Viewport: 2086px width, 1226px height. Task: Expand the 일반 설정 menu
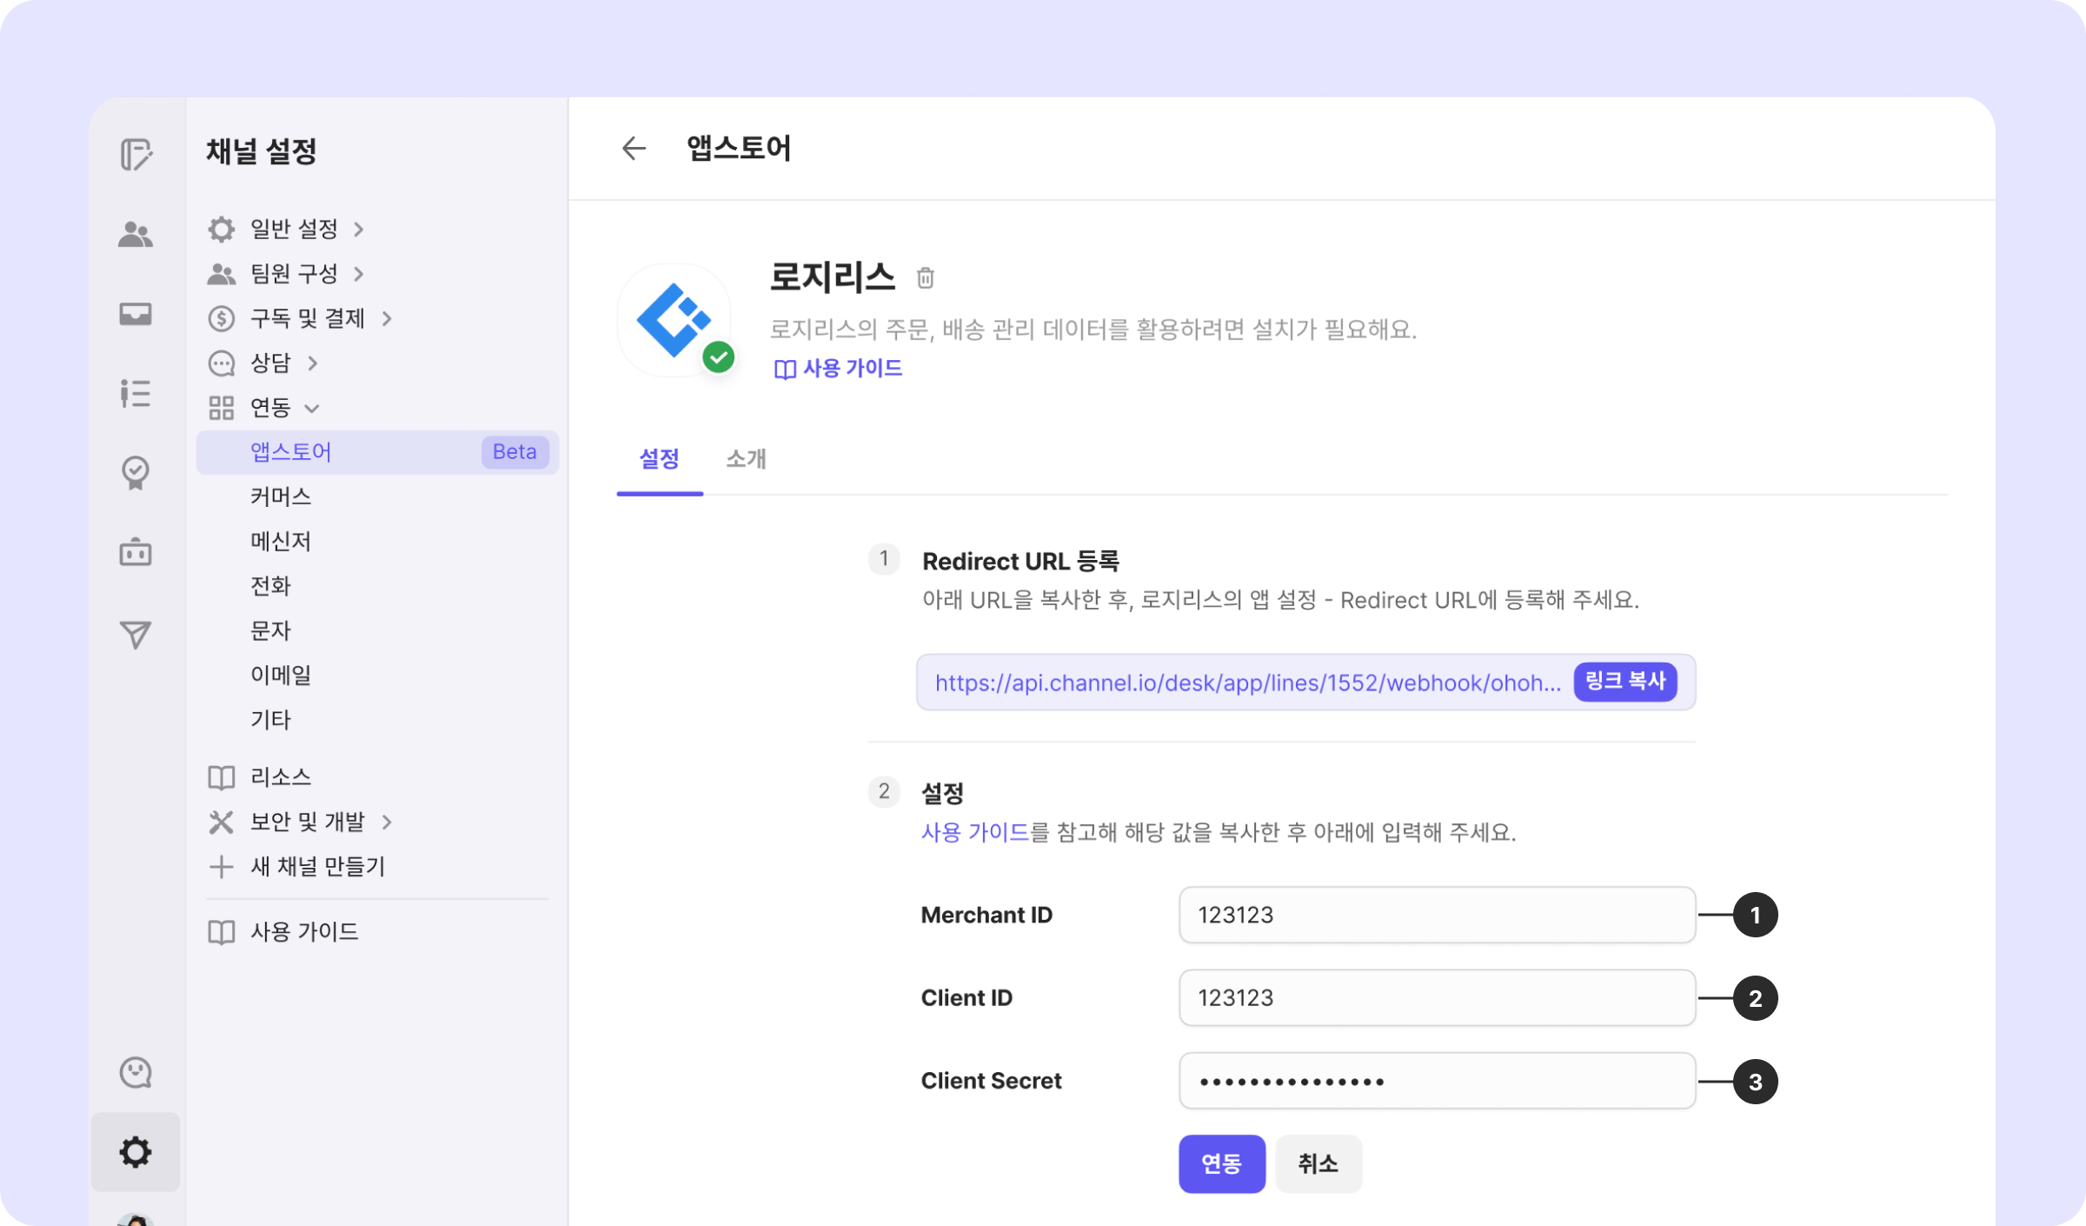294,229
